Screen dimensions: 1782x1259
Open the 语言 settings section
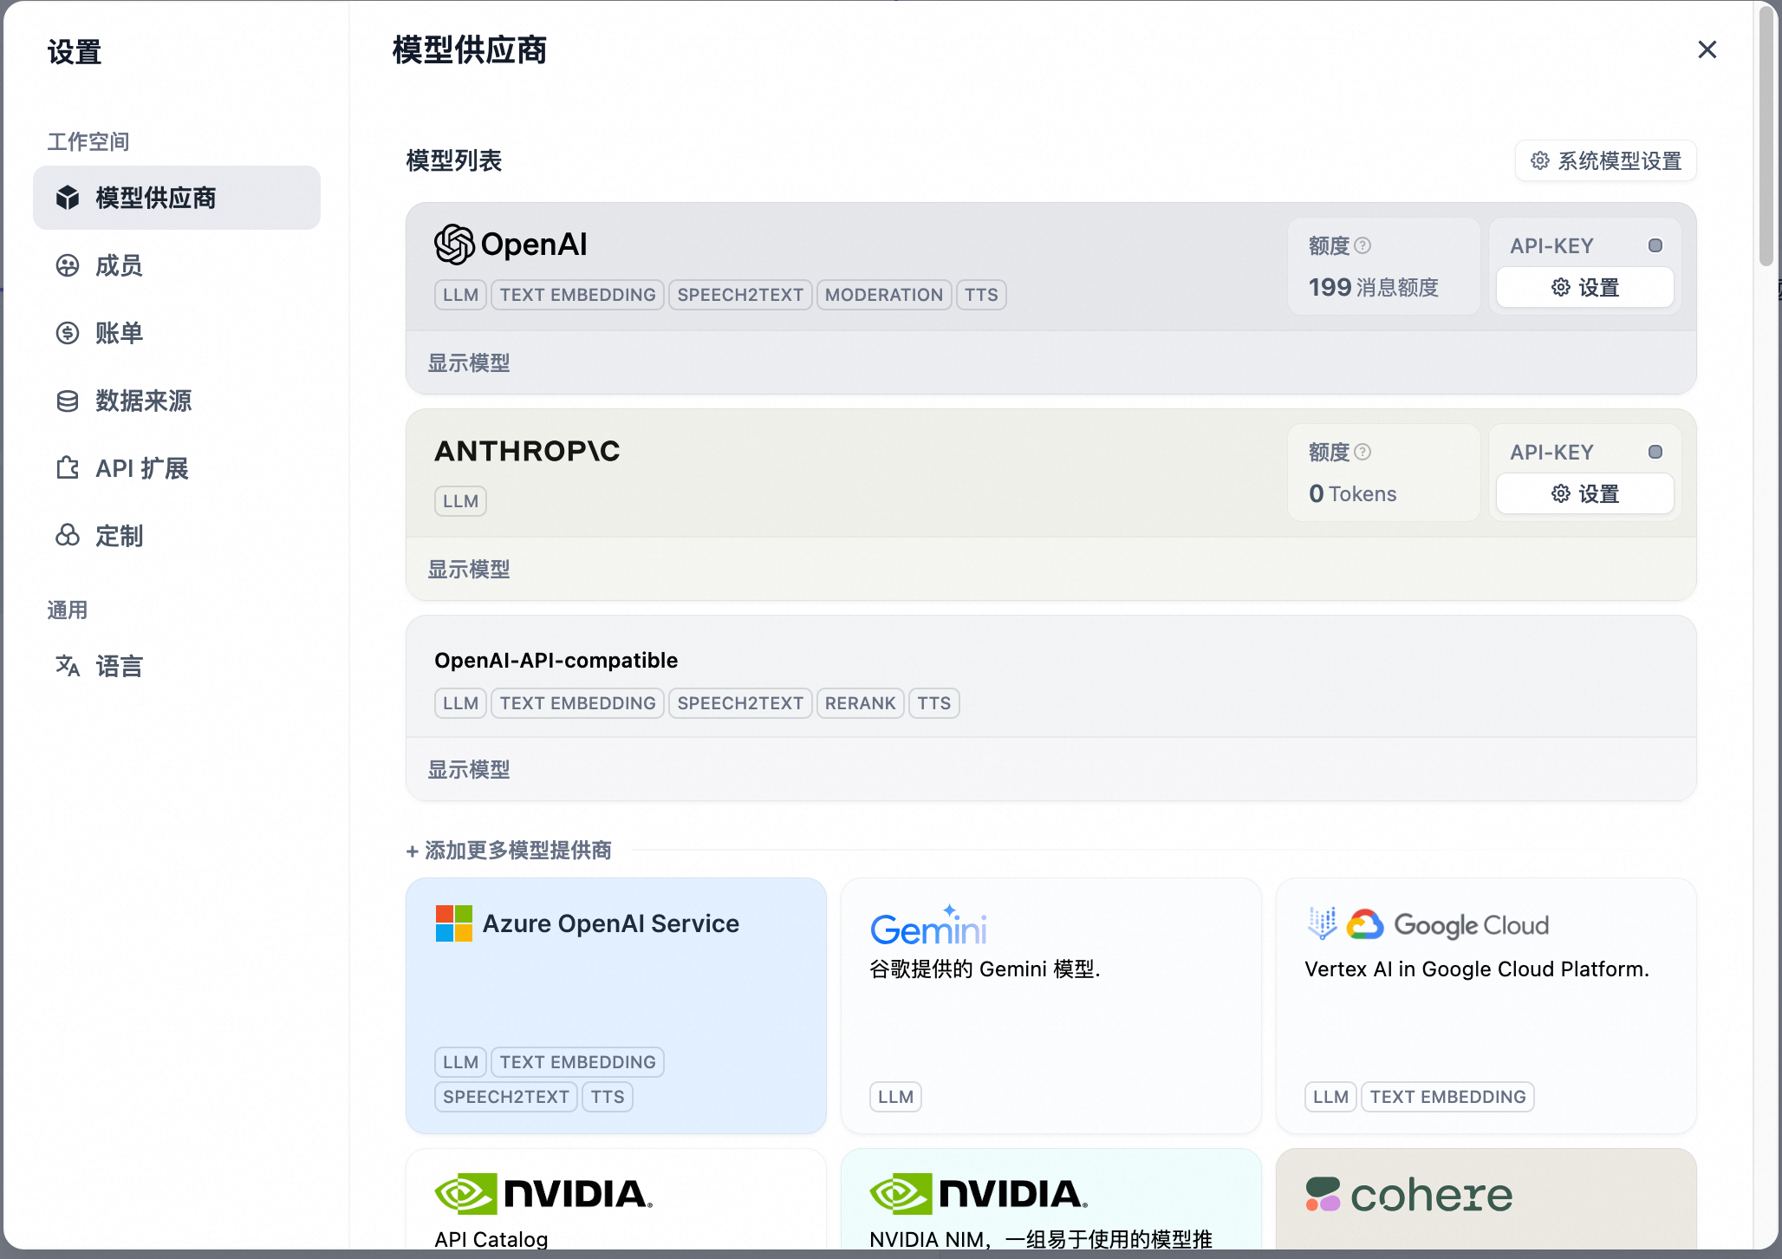(x=177, y=666)
